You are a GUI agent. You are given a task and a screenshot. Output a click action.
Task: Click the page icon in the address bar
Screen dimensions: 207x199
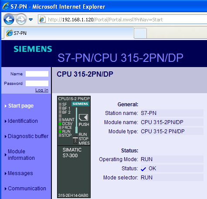tap(42, 20)
